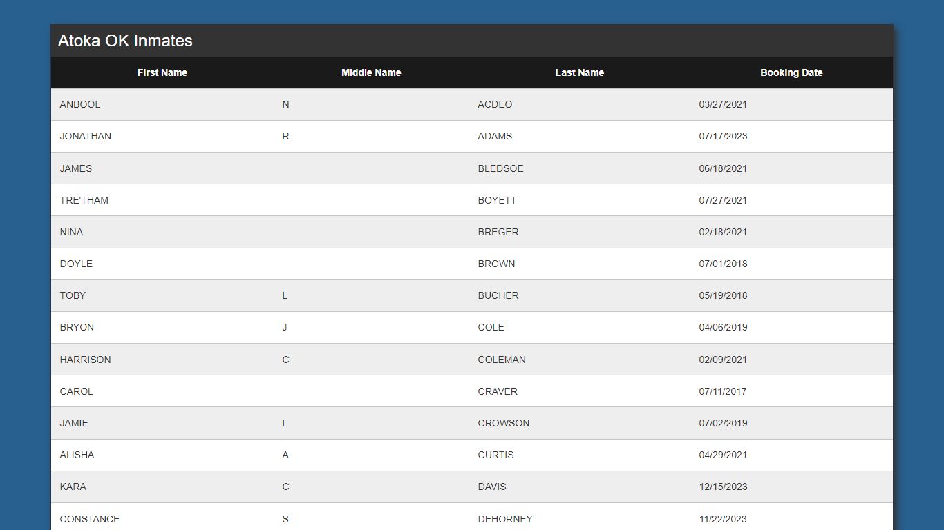Viewport: 944px width, 530px height.
Task: Select the Middle Name column header
Action: pyautogui.click(x=371, y=72)
